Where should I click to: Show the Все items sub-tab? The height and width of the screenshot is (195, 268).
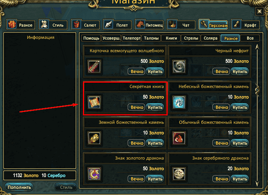point(250,38)
